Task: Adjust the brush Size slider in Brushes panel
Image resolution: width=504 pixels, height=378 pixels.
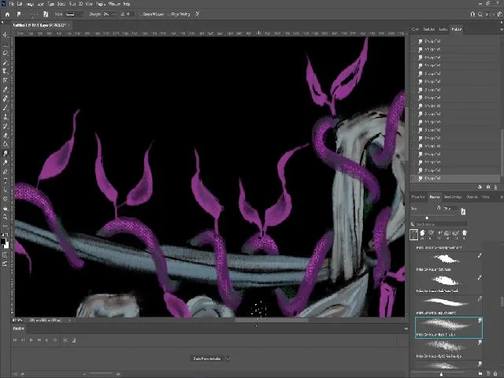Action: (x=427, y=218)
